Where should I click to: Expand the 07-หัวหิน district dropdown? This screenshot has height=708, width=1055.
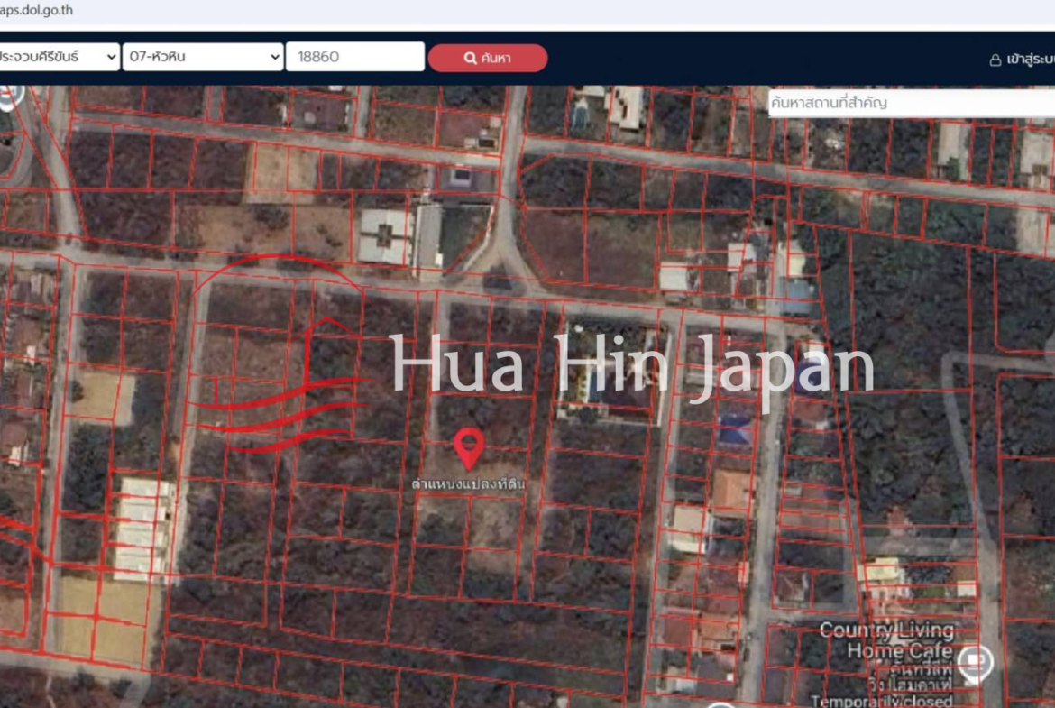click(x=203, y=57)
